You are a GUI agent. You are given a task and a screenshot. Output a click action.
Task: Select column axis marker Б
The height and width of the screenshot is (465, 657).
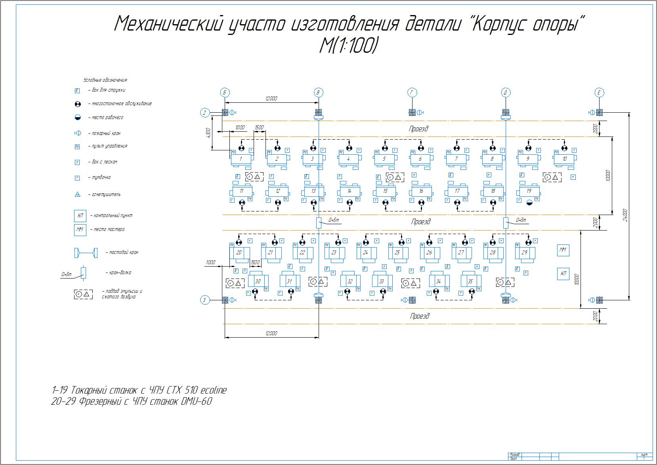click(225, 93)
